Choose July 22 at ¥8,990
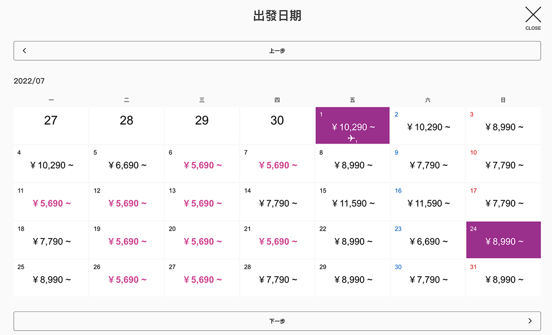Image resolution: width=552 pixels, height=335 pixels. 352,240
